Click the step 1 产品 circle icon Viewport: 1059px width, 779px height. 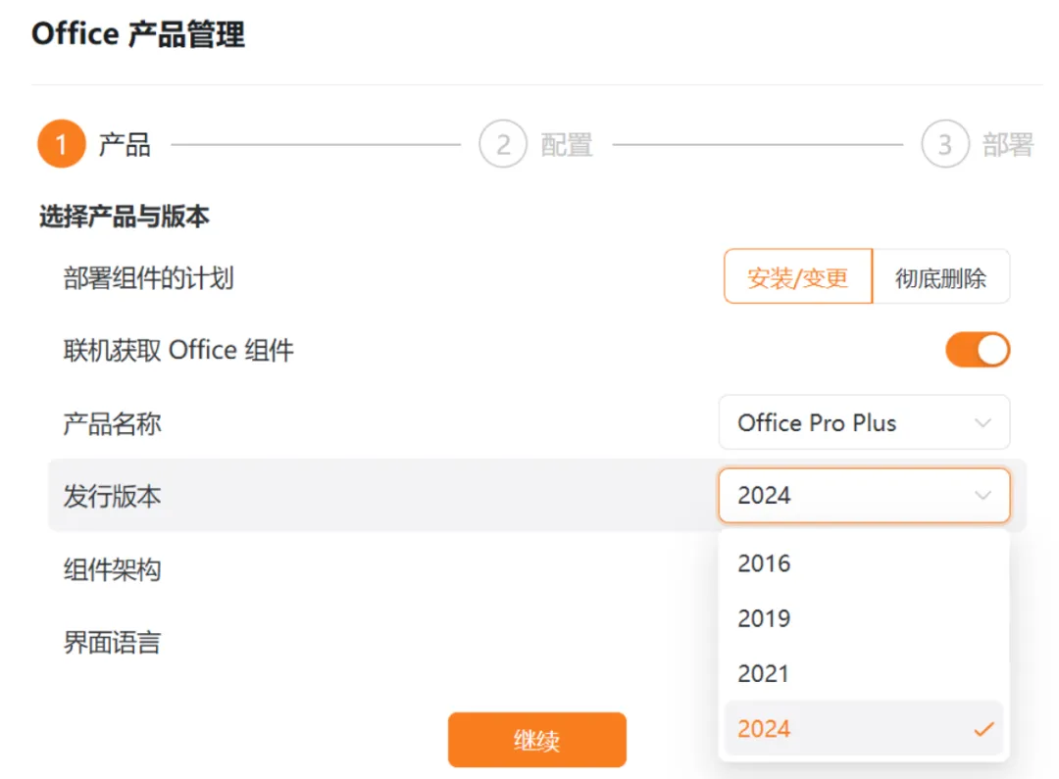(x=62, y=144)
